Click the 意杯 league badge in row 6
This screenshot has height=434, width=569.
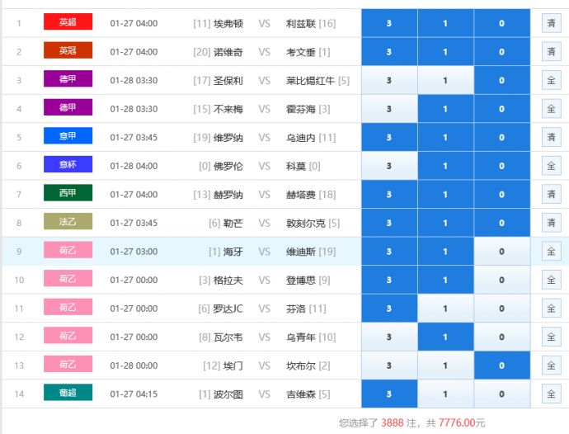click(x=68, y=165)
